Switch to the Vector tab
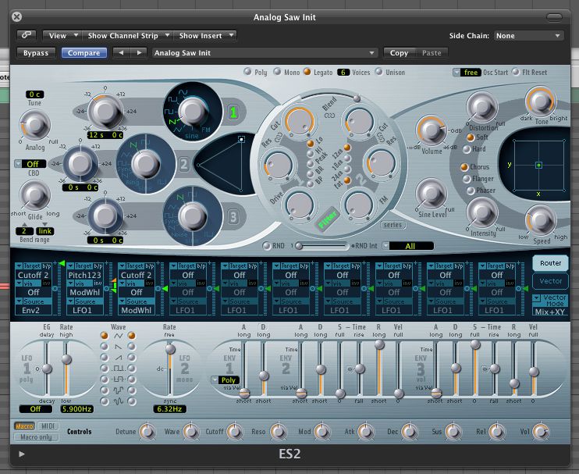This screenshot has width=579, height=474. pyautogui.click(x=550, y=281)
